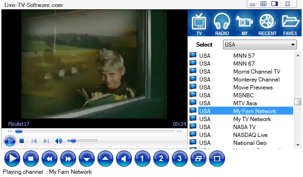Click the round fullscreen square button
Viewport: 303px width, 177px height.
[217, 159]
